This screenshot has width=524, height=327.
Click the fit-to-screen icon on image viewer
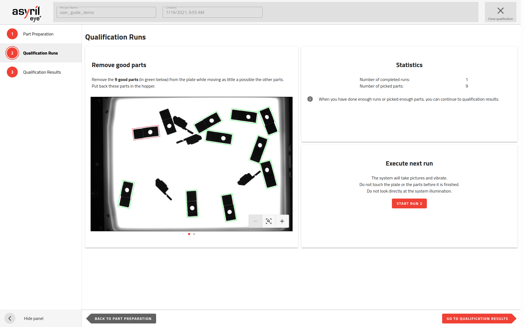tap(268, 221)
